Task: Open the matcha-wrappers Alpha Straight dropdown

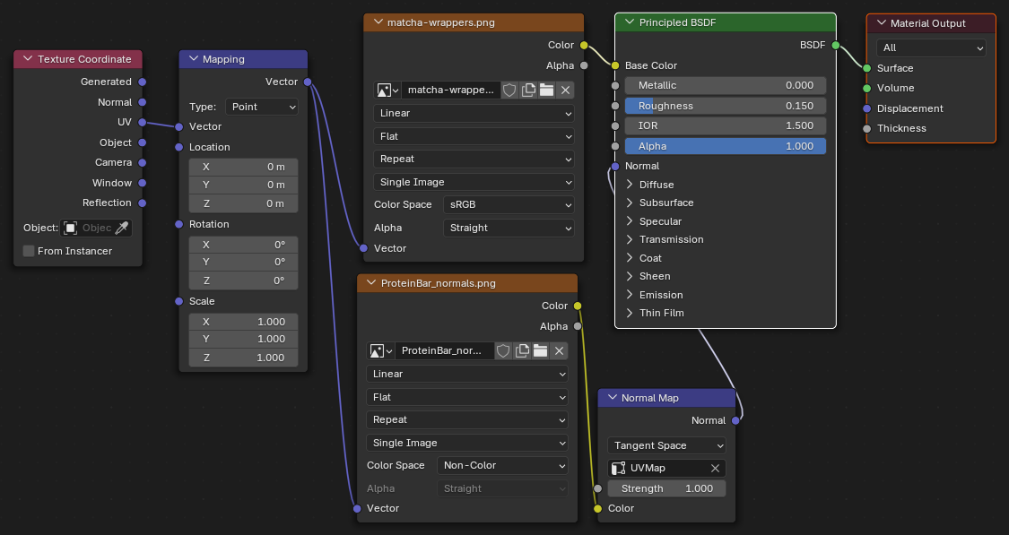Action: (509, 228)
